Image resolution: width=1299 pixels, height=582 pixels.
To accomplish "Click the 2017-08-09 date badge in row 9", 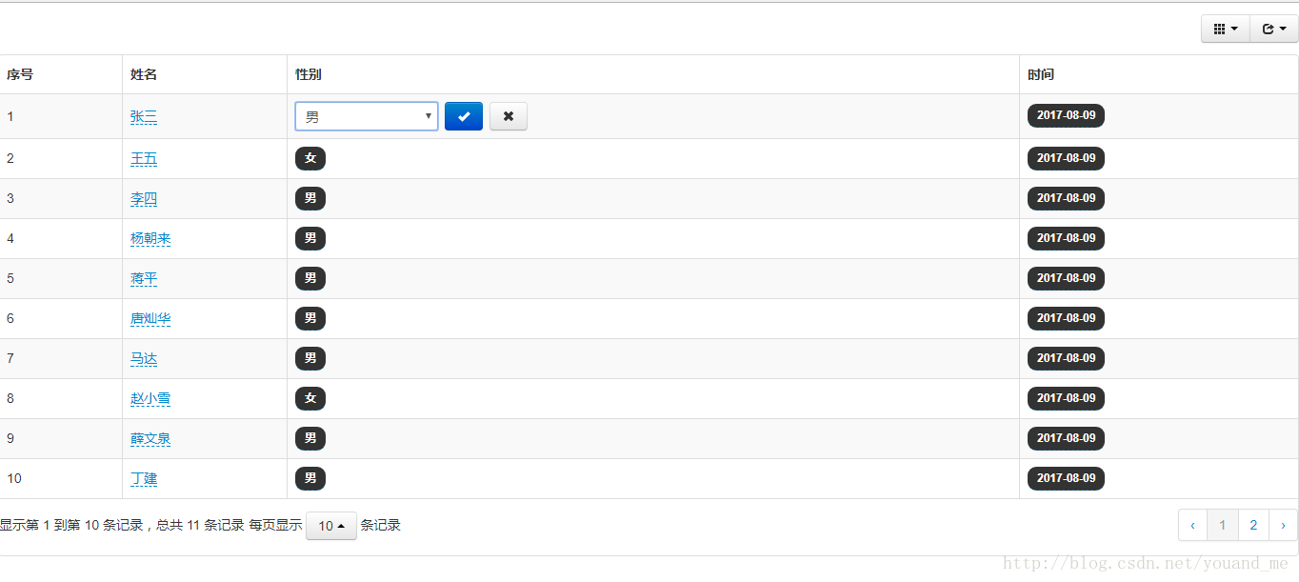I will tap(1066, 438).
